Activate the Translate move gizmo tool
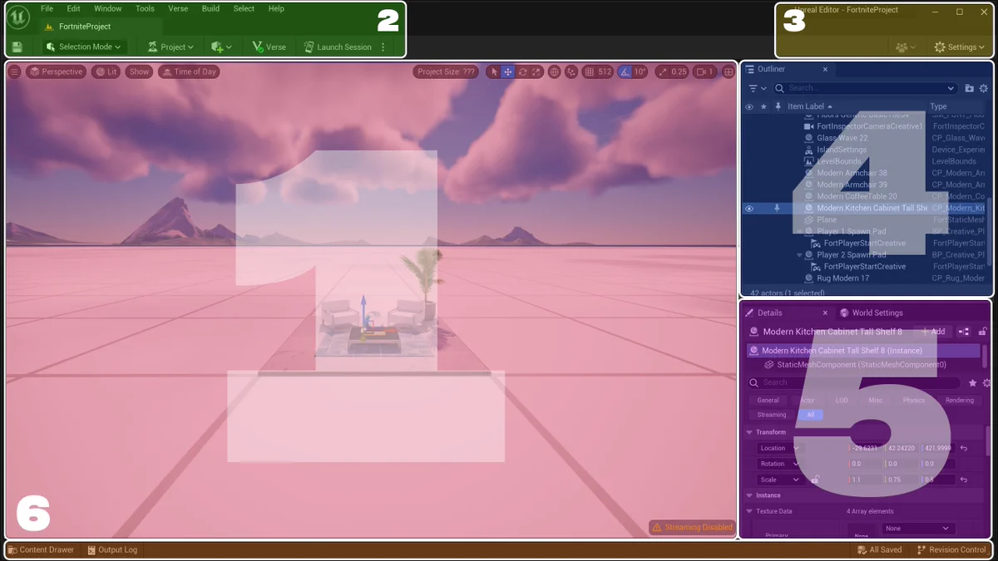The image size is (998, 561). (x=508, y=71)
